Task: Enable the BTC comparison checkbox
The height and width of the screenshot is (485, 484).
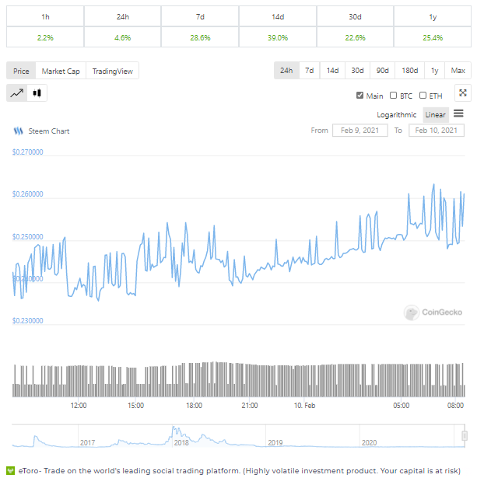Action: [393, 96]
